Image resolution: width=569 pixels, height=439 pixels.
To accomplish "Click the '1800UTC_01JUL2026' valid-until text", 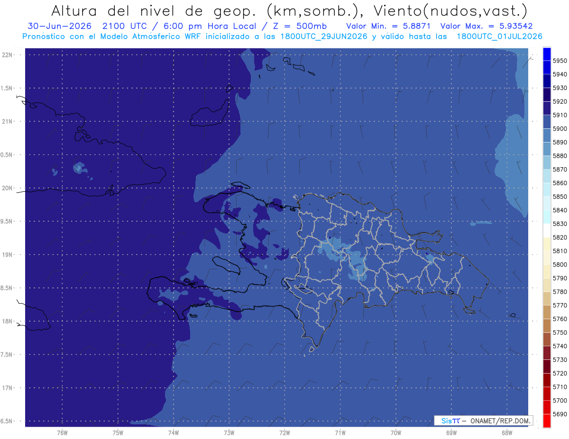I will click(500, 36).
